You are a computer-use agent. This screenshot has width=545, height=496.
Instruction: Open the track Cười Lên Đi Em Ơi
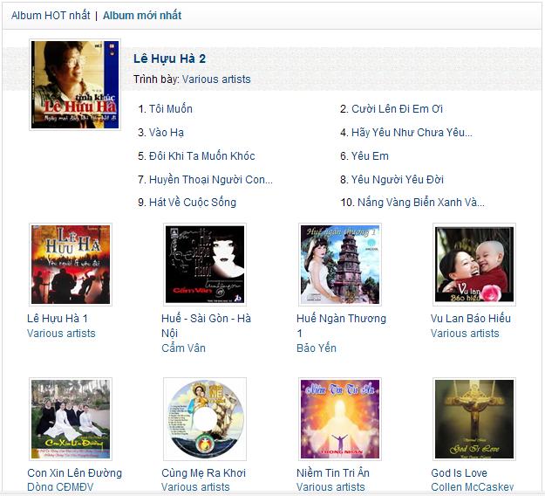coord(397,109)
